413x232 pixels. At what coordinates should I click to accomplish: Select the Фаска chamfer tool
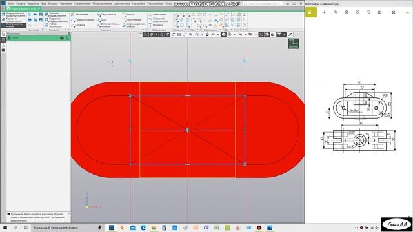click(128, 14)
